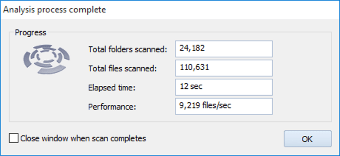Click the 'Close window when scan completes' label
340x156 pixels.
coord(83,138)
